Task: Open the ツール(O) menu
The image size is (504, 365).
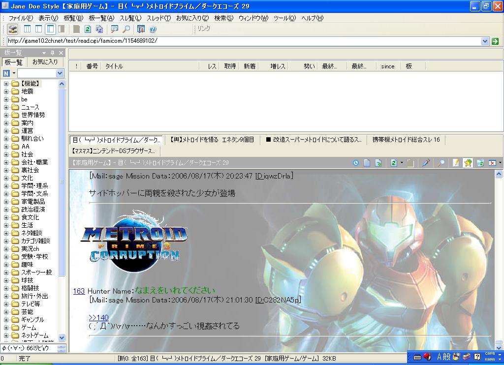Action: (284, 18)
